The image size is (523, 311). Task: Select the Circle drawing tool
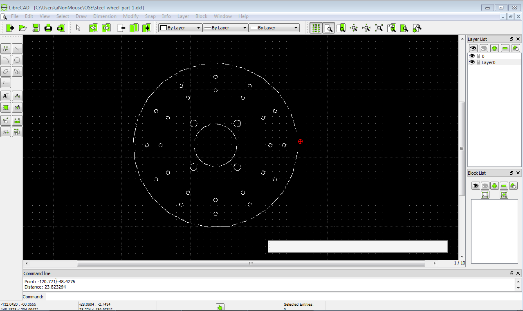(x=17, y=60)
